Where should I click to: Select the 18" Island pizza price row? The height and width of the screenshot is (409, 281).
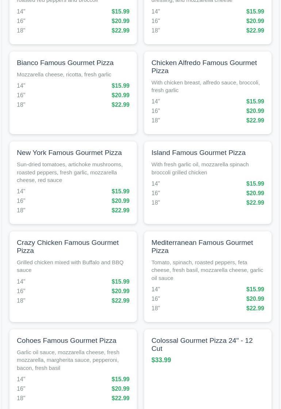click(207, 203)
